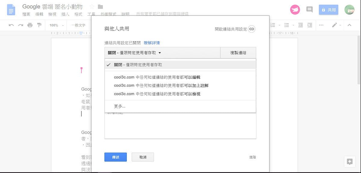Open the 格式 menu
Screen dimensions: 361x173
(x=78, y=14)
